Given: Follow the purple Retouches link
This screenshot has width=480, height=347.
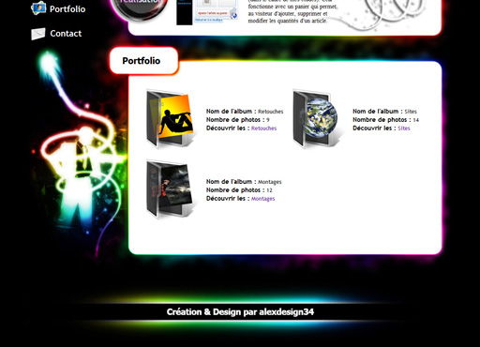Looking at the screenshot, I should (263, 128).
